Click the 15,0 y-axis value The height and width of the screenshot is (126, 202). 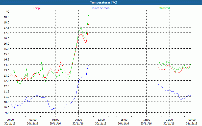click(7, 54)
